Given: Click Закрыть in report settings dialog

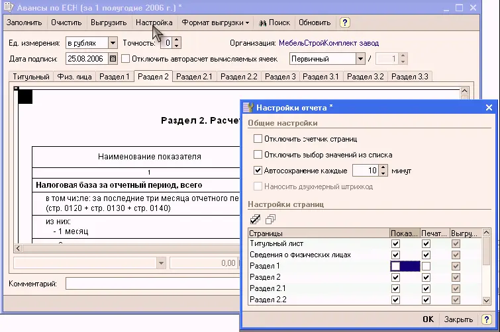Looking at the screenshot, I should [x=458, y=319].
